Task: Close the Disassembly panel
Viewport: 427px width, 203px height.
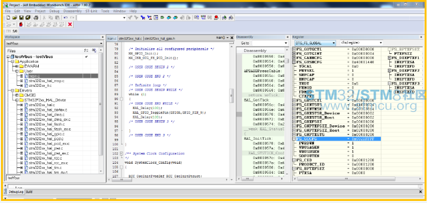Action: [x=287, y=37]
